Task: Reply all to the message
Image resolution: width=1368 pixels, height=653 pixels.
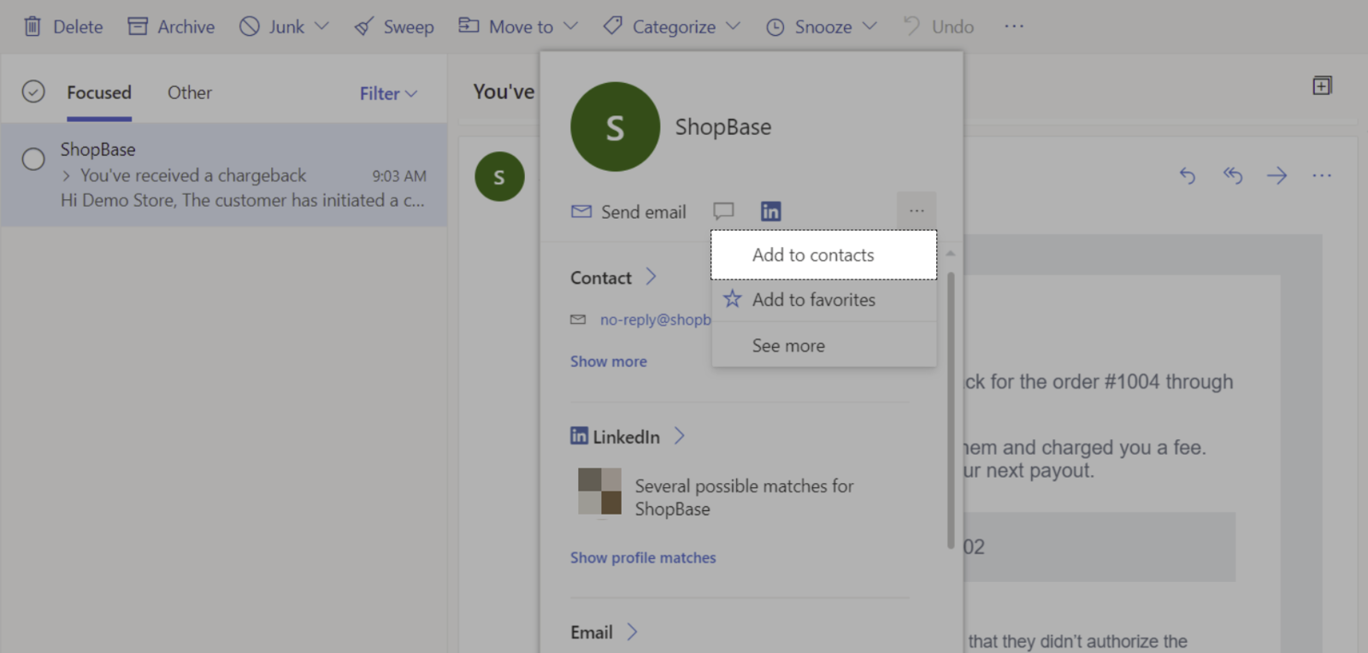Action: 1232,175
